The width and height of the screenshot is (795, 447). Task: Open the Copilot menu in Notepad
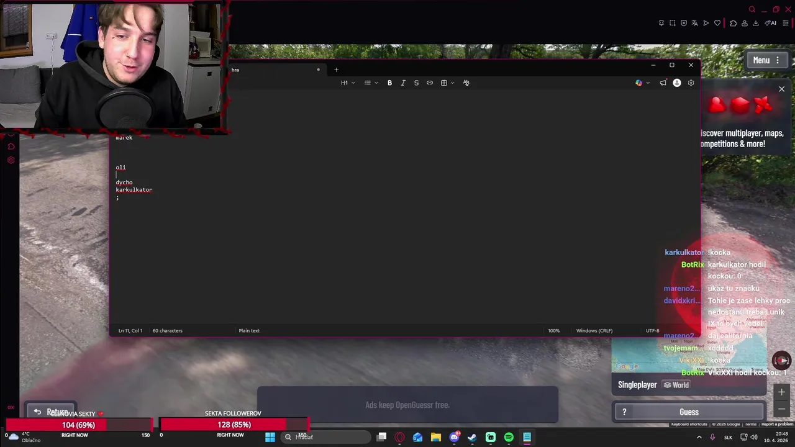coord(642,83)
